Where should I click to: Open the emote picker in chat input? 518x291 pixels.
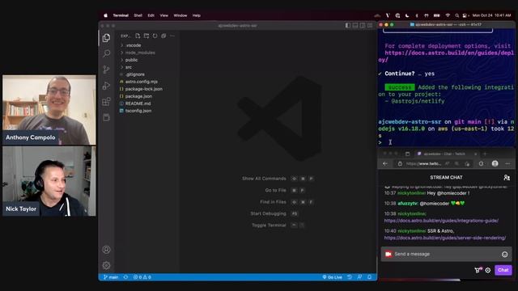(504, 254)
